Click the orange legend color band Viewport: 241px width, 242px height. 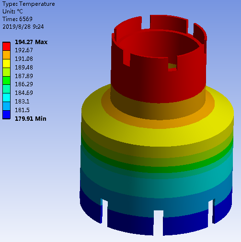pos(6,55)
